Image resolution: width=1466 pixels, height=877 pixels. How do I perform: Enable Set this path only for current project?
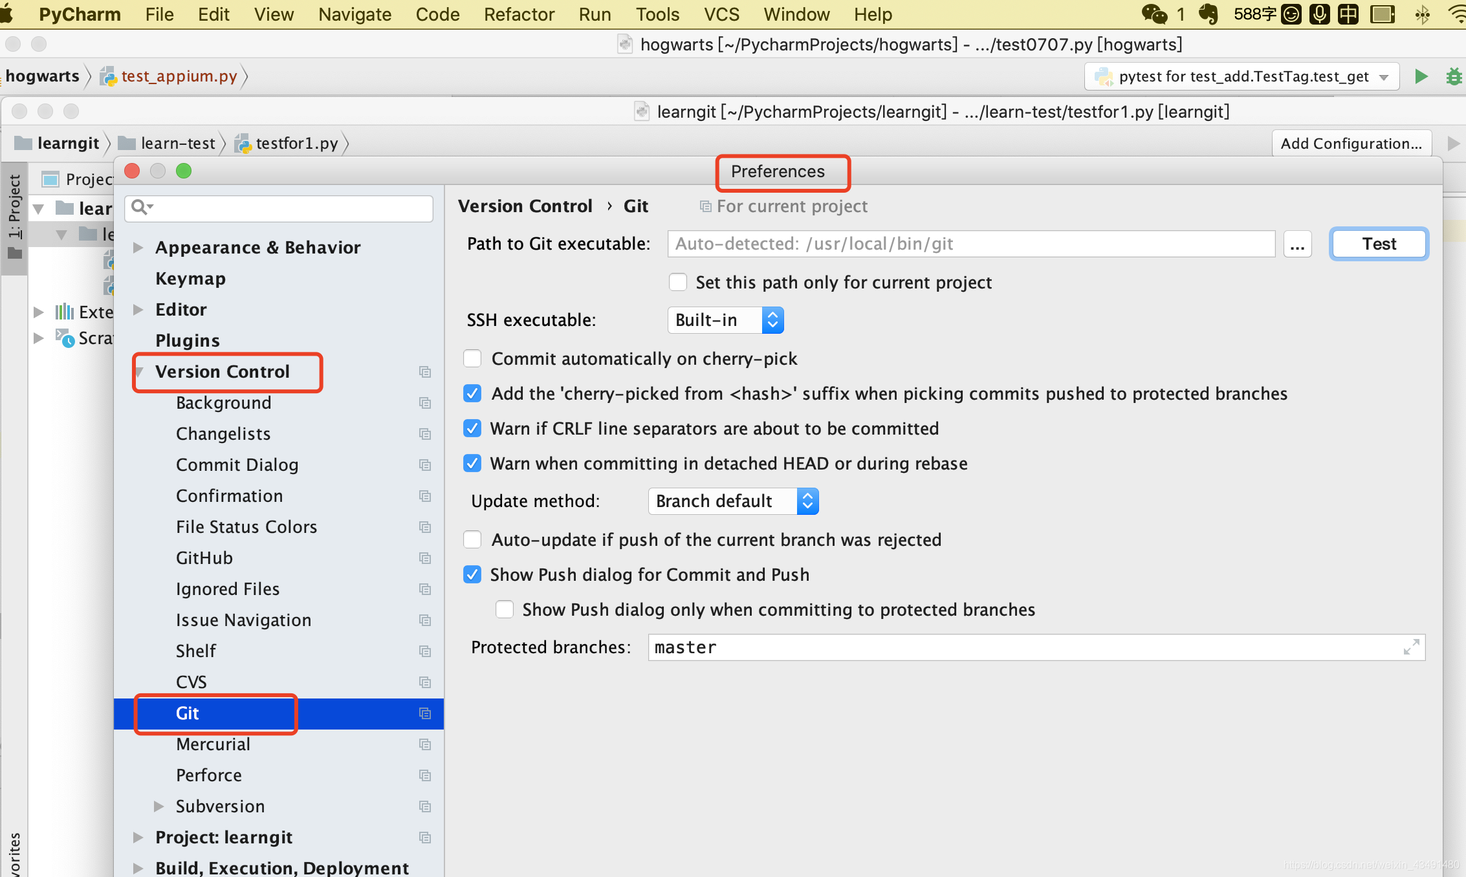point(677,283)
